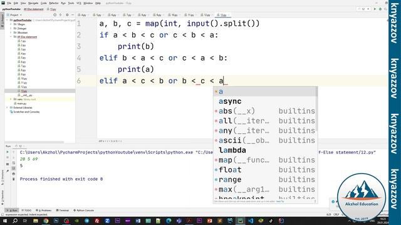The width and height of the screenshot is (401, 225).
Task: Open the TODO tool window button
Action: tap(26, 211)
